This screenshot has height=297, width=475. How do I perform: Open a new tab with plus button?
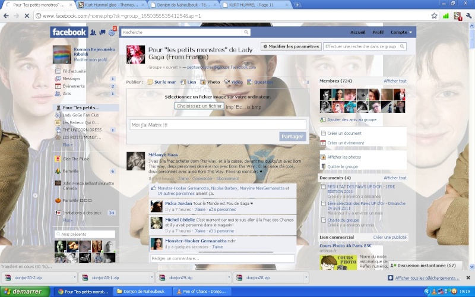pos(297,5)
